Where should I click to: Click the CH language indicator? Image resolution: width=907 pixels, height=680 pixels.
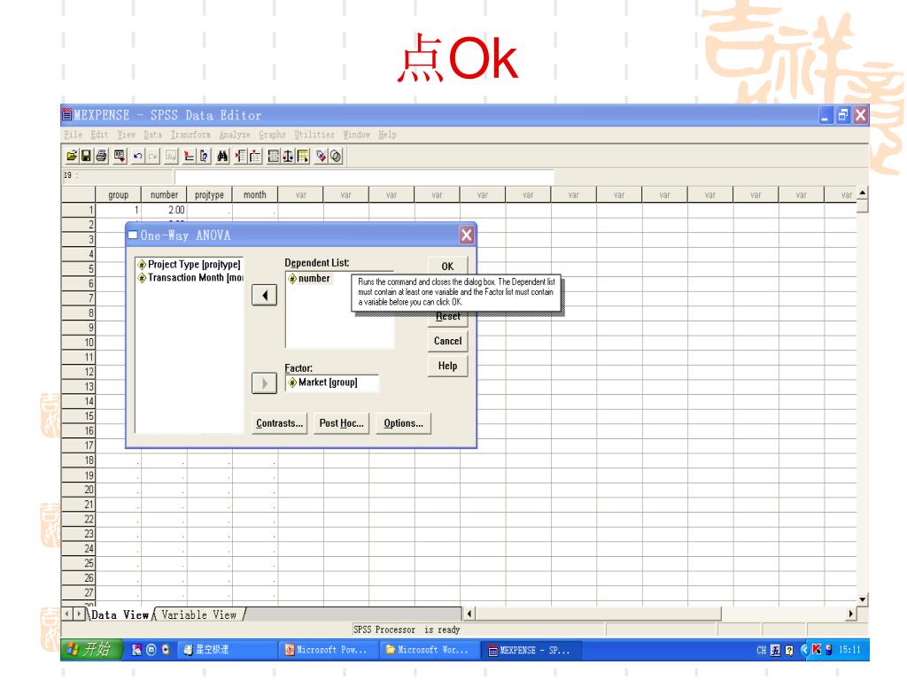tap(761, 651)
